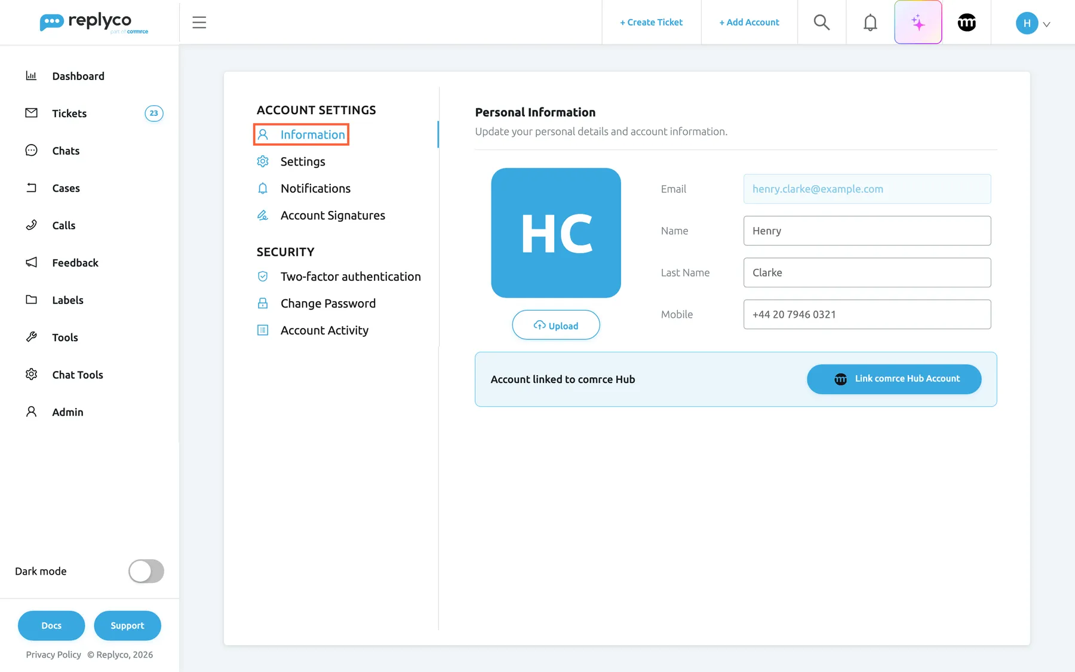Open the notifications bell in header

(x=870, y=23)
